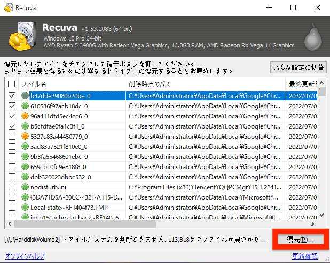Screen dimensions: 330x263
Task: Minimize the Recuva window
Action: pyautogui.click(x=269, y=8)
